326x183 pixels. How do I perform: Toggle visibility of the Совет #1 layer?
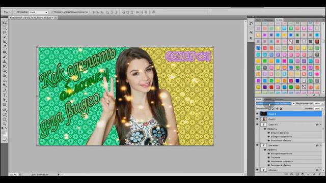tap(257, 124)
